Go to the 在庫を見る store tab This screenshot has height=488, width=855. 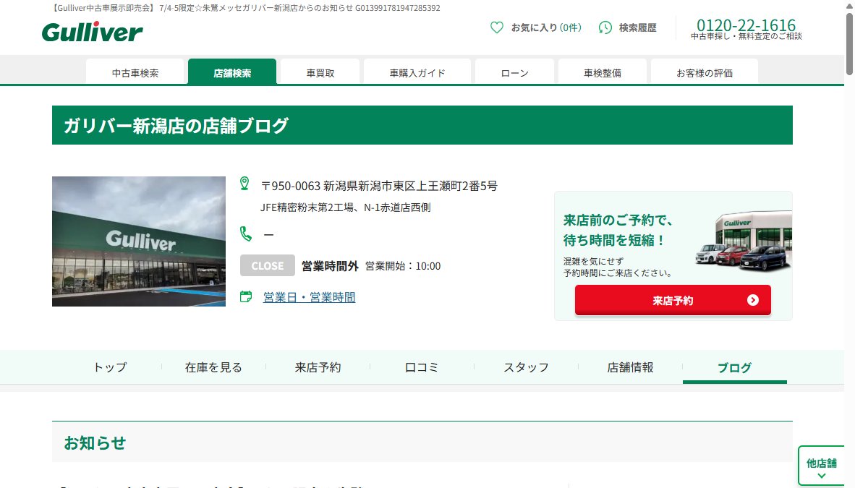[214, 367]
